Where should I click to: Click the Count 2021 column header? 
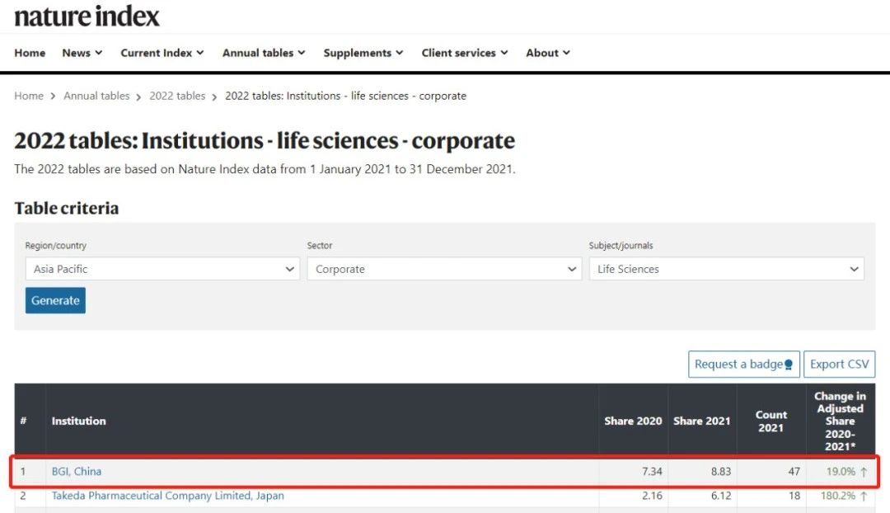point(771,421)
